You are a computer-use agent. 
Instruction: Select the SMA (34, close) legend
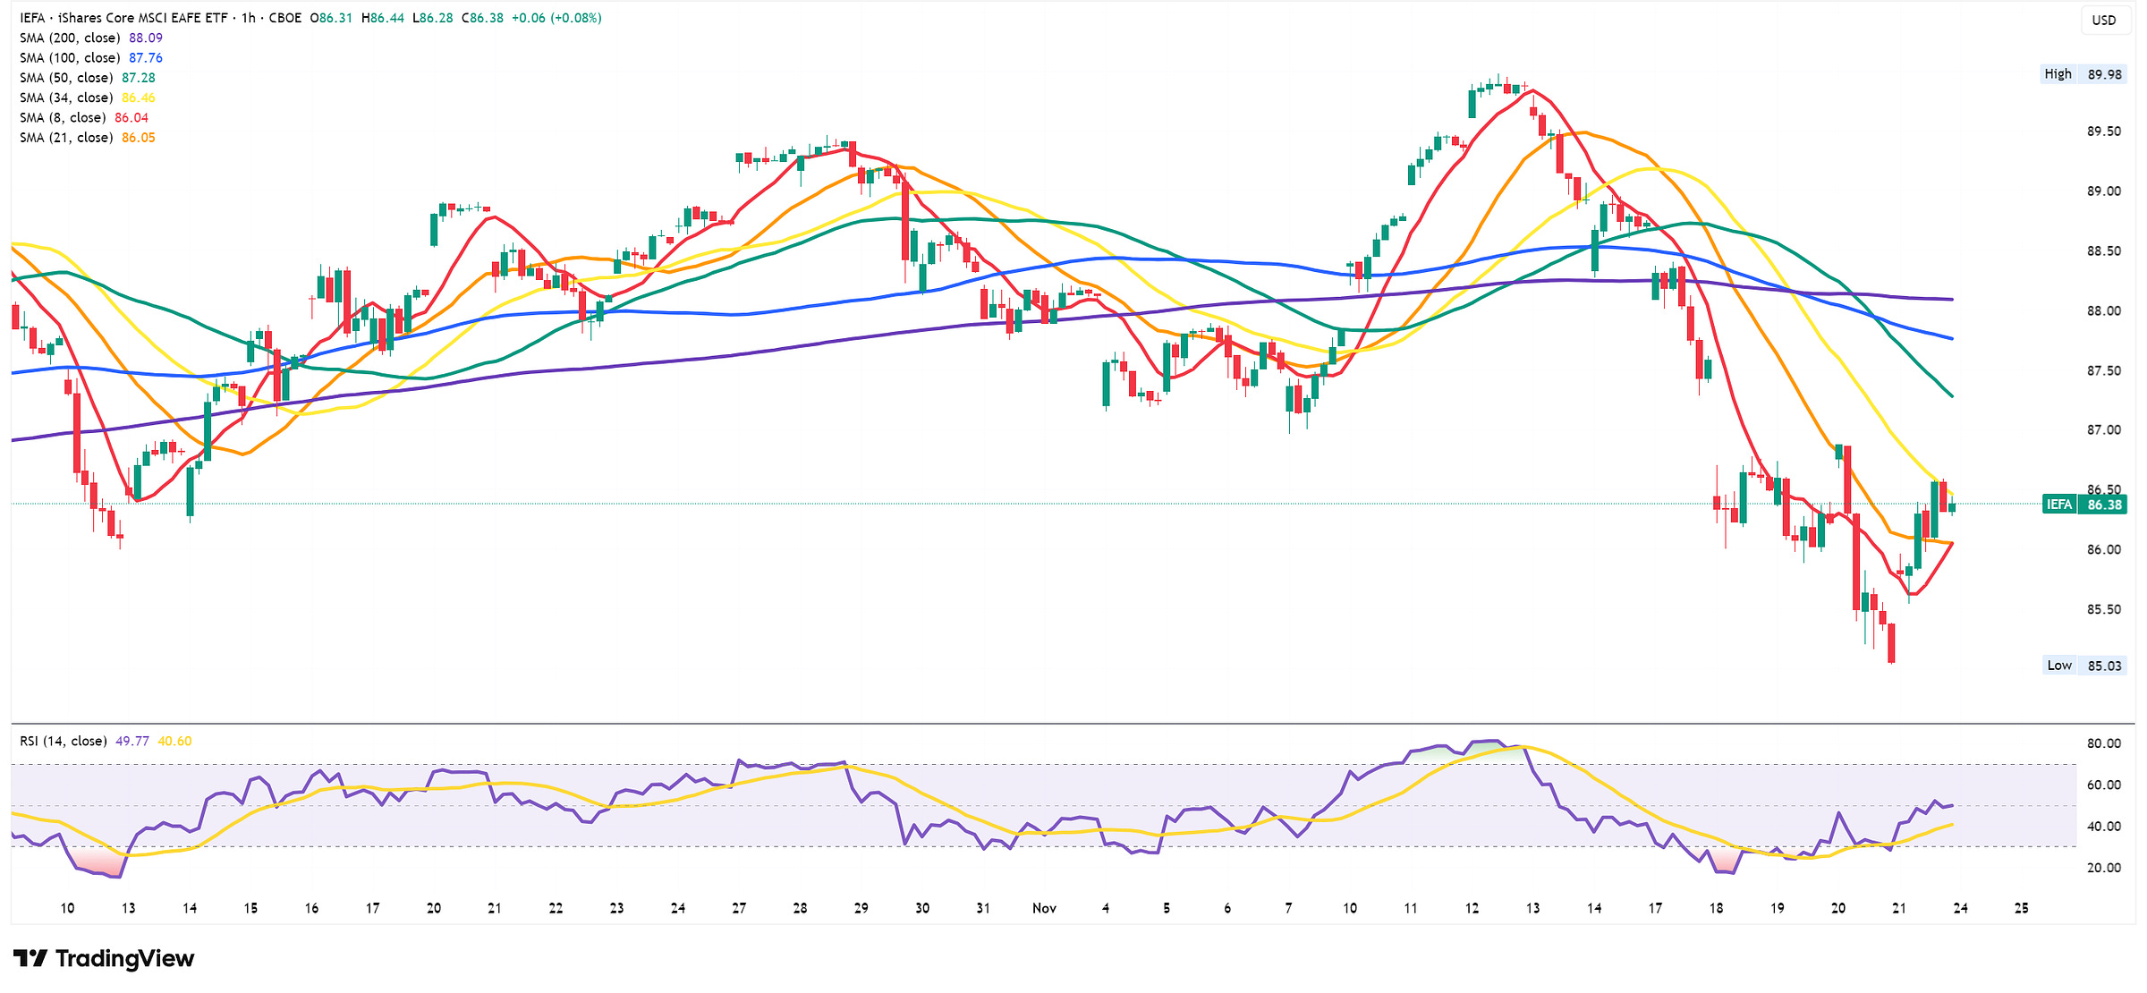[66, 98]
